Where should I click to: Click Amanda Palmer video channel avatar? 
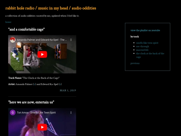(x=13, y=40)
